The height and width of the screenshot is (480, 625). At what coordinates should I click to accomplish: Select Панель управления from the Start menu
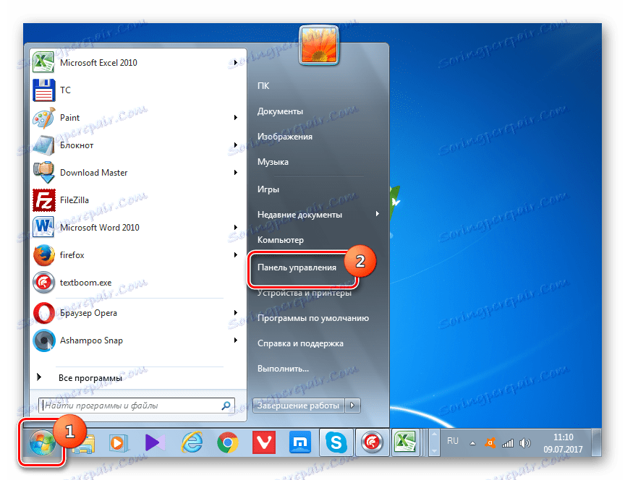tap(298, 268)
